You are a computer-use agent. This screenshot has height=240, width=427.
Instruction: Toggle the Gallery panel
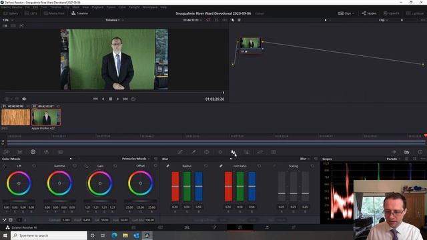11,13
